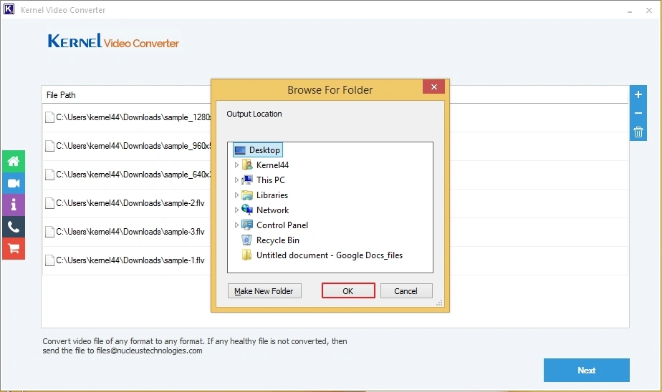Click the Kernel Video Converter logo
Image resolution: width=662 pixels, height=392 pixels.
113,41
